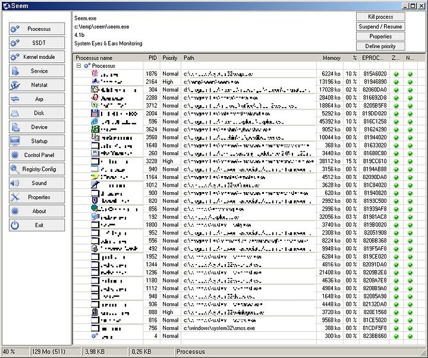The image size is (428, 358).
Task: Click the About starburst icon
Action: (x=15, y=211)
